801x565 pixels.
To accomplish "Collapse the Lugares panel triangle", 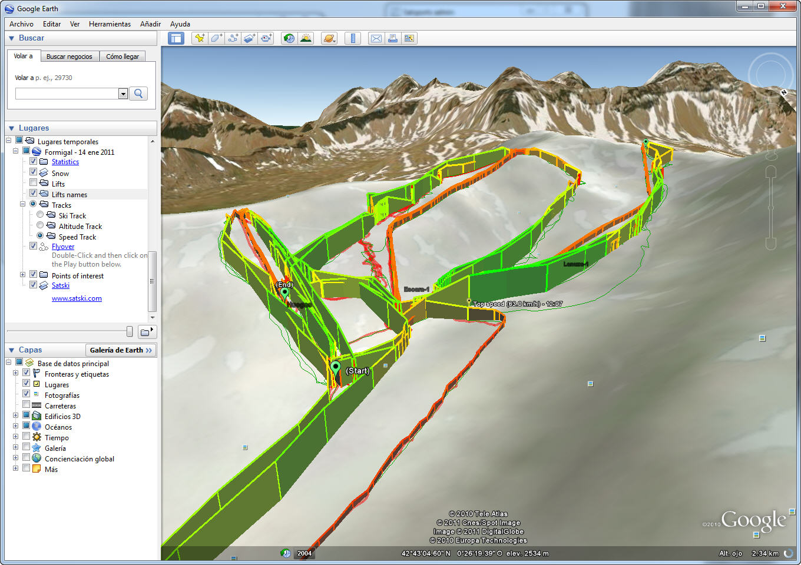I will coord(11,128).
